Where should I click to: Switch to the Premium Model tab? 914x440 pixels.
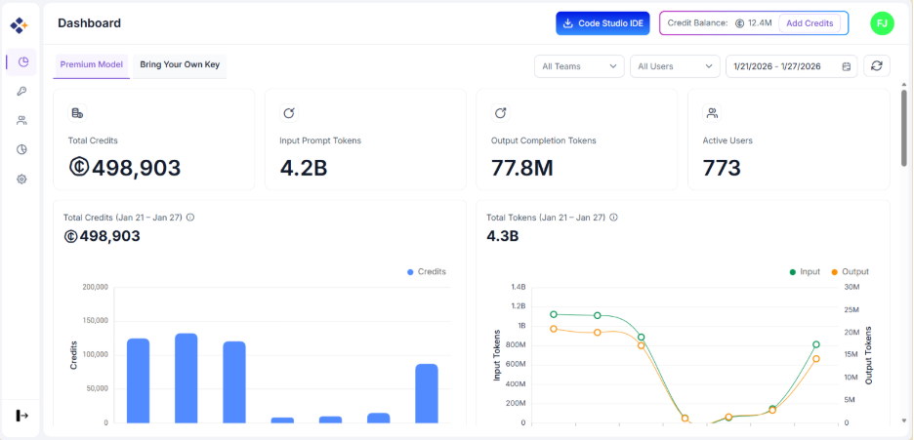(x=91, y=65)
